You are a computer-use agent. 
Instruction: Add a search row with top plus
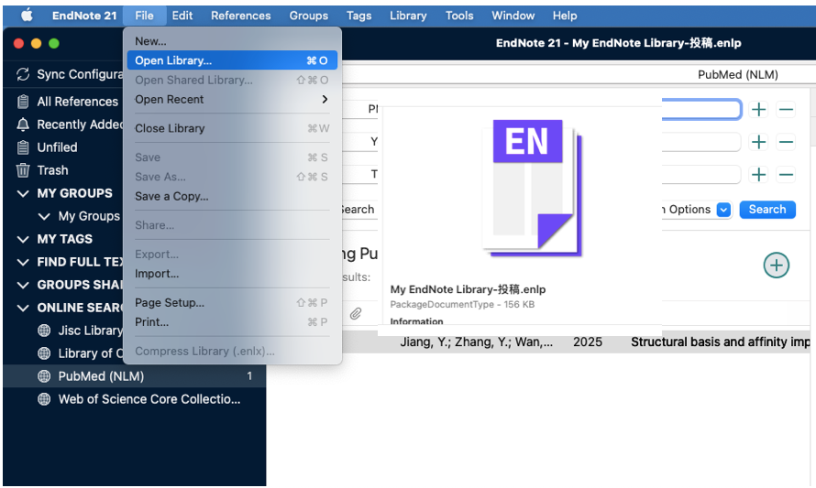758,110
